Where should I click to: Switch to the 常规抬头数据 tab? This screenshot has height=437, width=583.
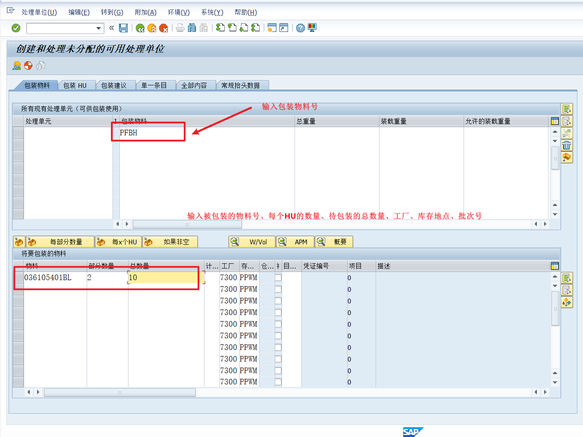click(241, 85)
